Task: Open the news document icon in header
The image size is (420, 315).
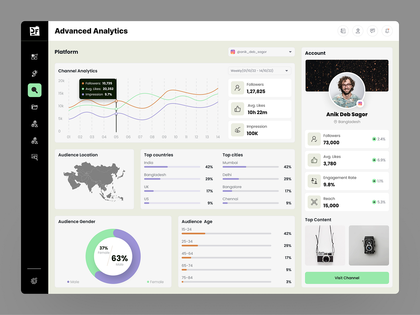Action: pos(343,31)
